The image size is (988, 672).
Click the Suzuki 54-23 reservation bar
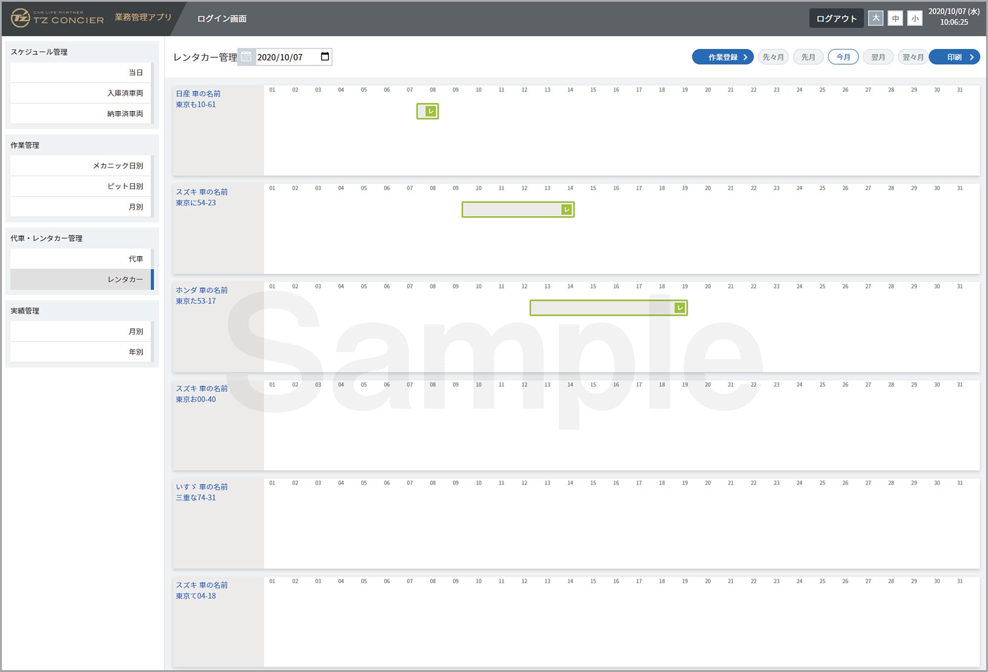coord(511,210)
